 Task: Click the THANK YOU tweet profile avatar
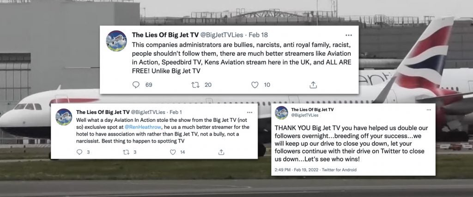[281, 113]
